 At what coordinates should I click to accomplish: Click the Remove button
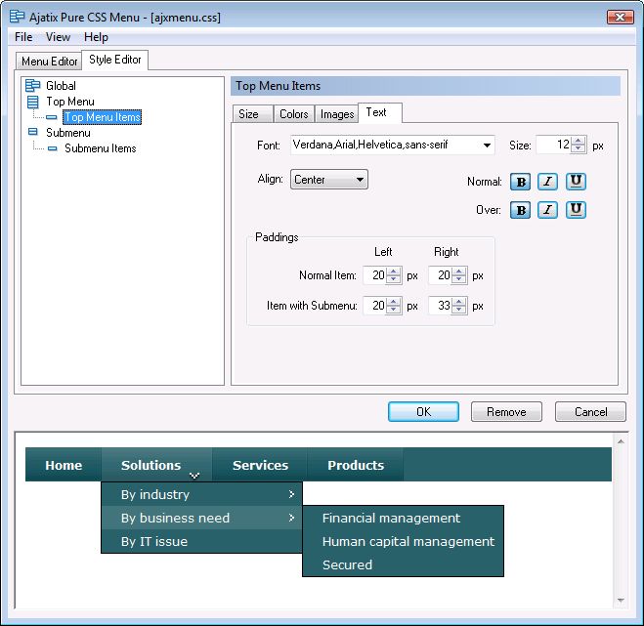coord(506,412)
